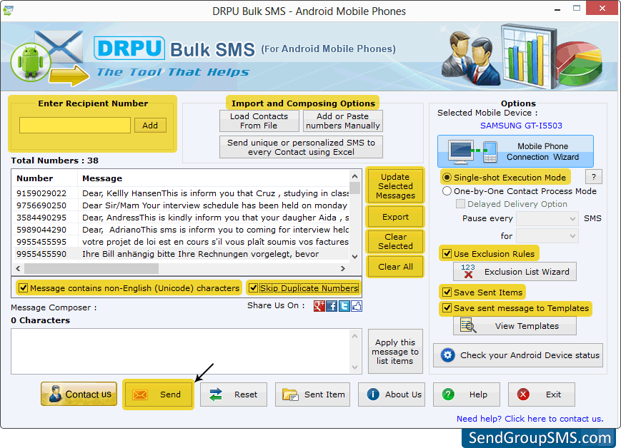Select row with number 5989044290
The width and height of the screenshot is (621, 448).
coord(181,230)
